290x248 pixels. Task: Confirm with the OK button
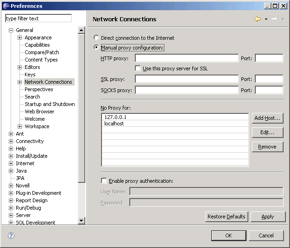click(x=228, y=236)
